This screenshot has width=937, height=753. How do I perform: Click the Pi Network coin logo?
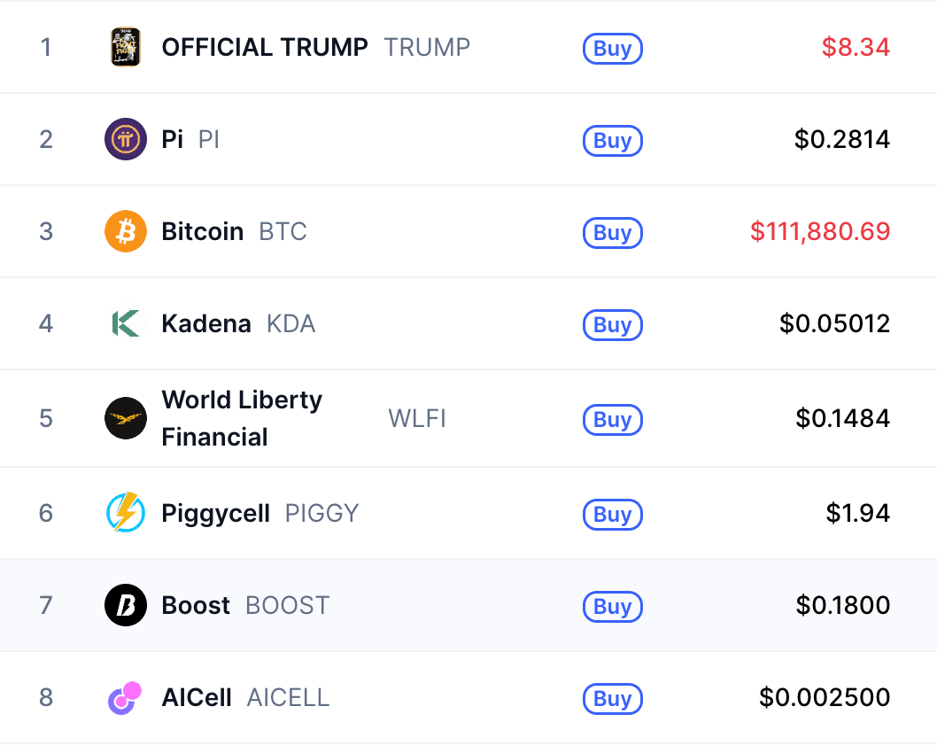(126, 139)
